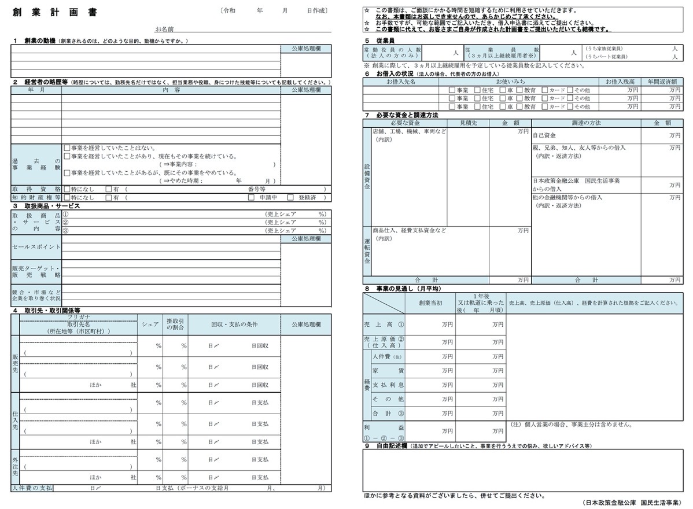This screenshot has height=509, width=693.
Task: Click the 掛取引の割合 column header
Action: pyautogui.click(x=175, y=324)
